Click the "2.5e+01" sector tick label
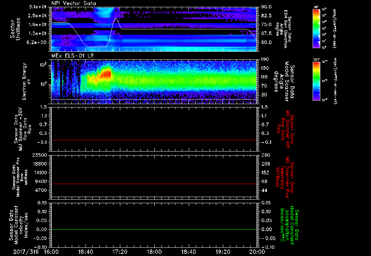This screenshot has height=256, width=371. tap(38, 16)
